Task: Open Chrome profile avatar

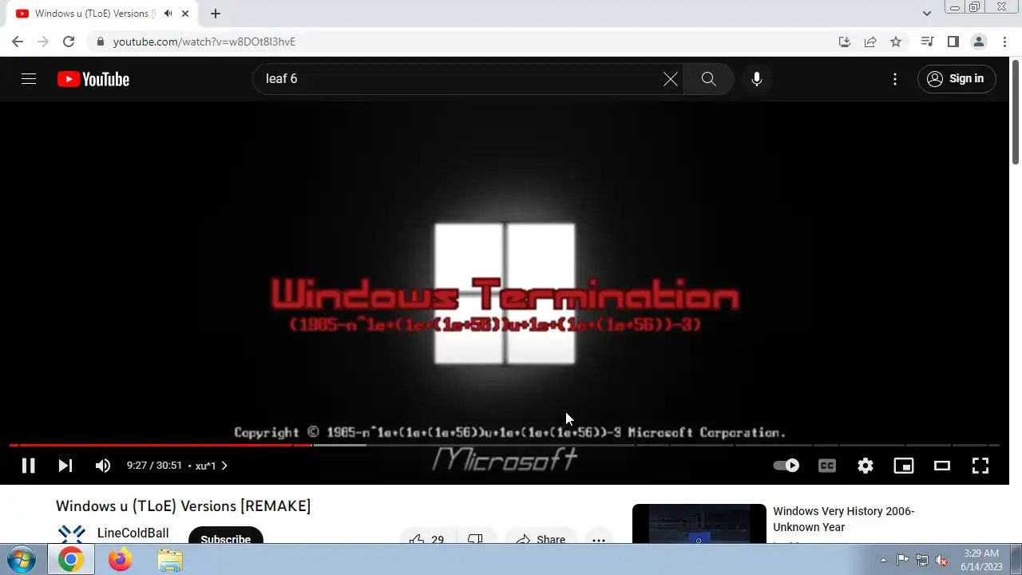Action: pyautogui.click(x=979, y=42)
